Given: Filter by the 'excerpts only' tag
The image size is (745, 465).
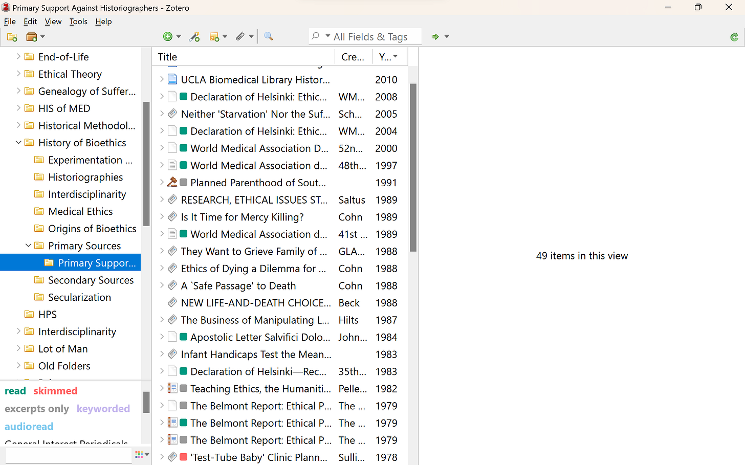Looking at the screenshot, I should pos(37,409).
